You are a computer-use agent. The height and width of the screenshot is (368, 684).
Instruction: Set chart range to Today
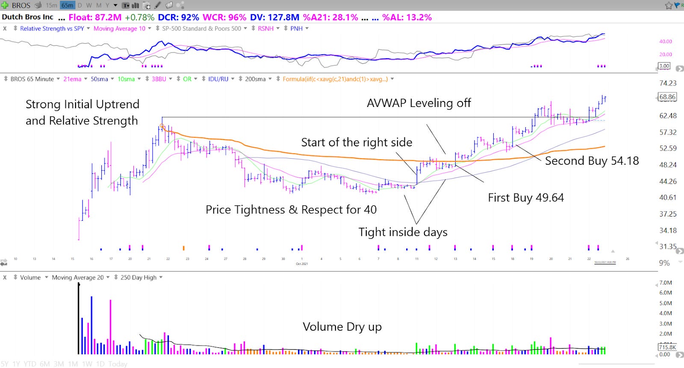[x=117, y=364]
